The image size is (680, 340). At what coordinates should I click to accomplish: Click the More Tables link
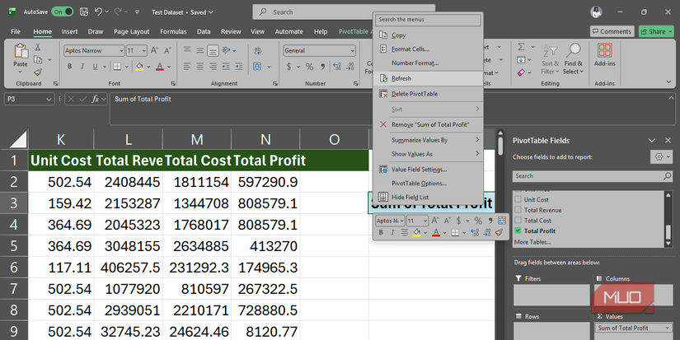pos(532,242)
